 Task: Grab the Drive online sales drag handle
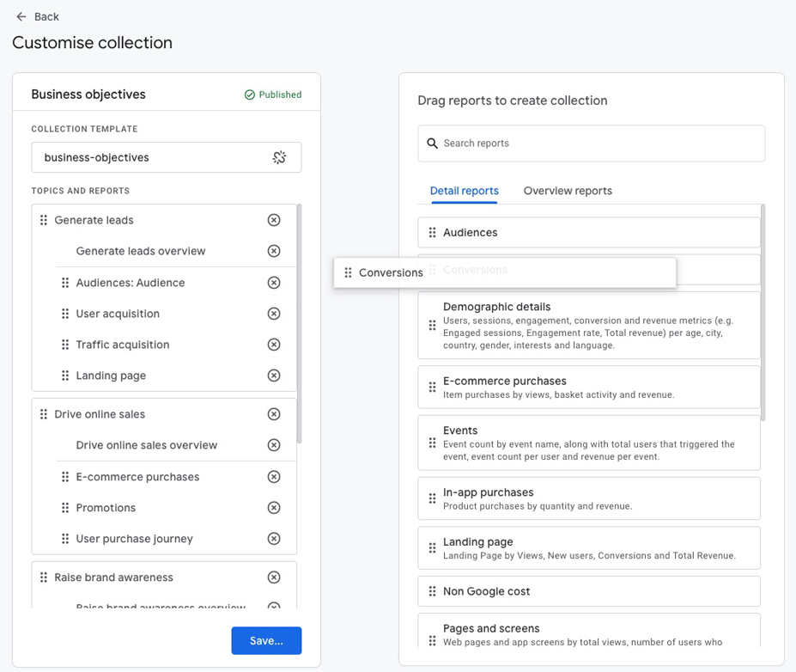click(x=44, y=414)
